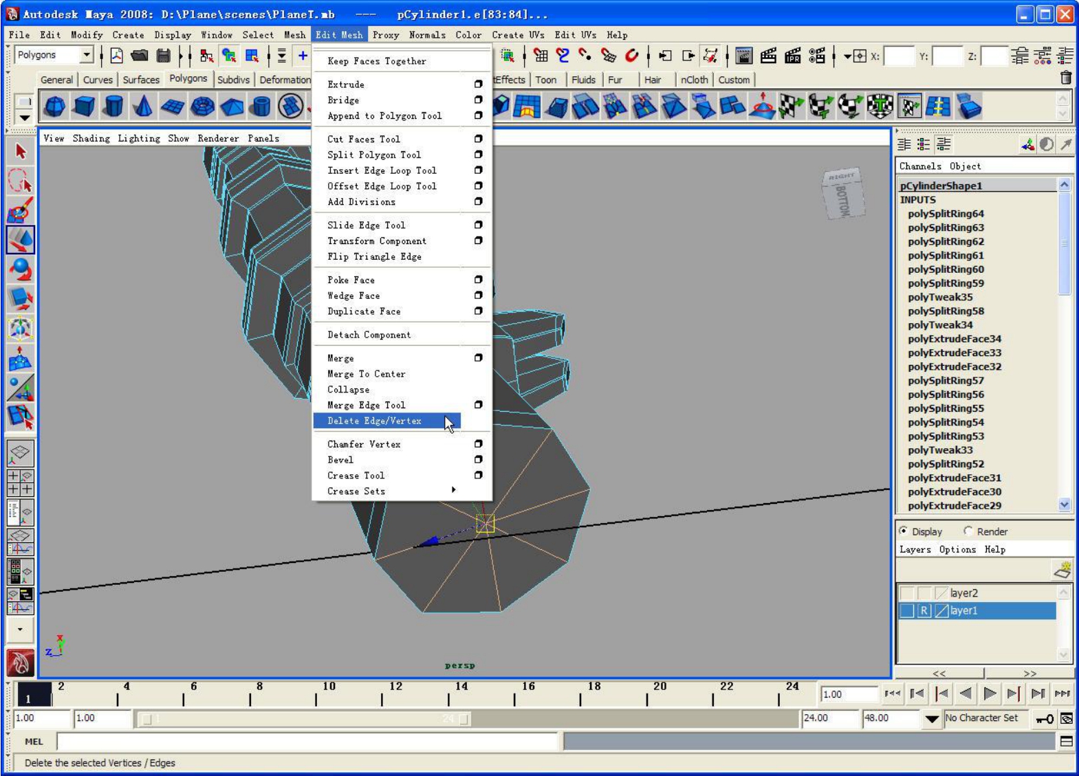Create polygon cone from shelf
Screen dimensions: 1079x776
tap(143, 107)
